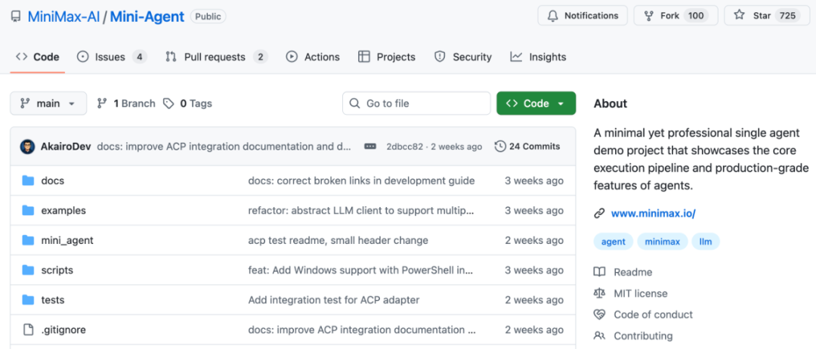The width and height of the screenshot is (816, 349).
Task: Open the mini_agent folder
Action: (x=67, y=240)
